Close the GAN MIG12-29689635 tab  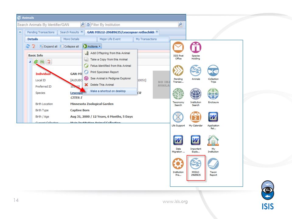pos(157,32)
